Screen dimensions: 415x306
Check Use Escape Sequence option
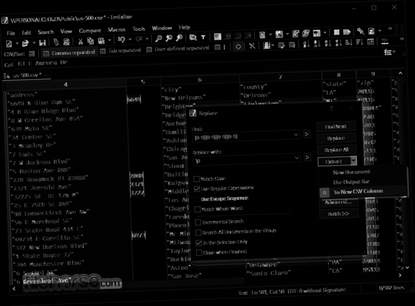[x=197, y=198]
